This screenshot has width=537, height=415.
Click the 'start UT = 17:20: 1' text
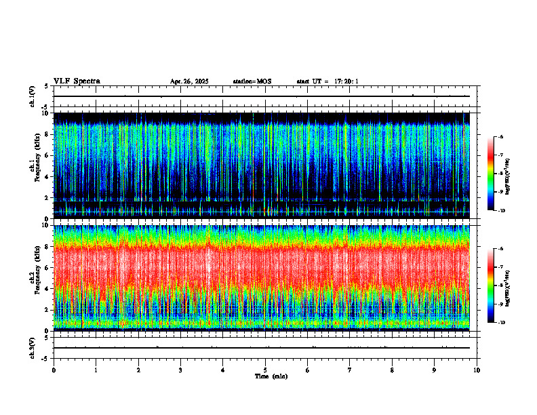click(x=327, y=81)
